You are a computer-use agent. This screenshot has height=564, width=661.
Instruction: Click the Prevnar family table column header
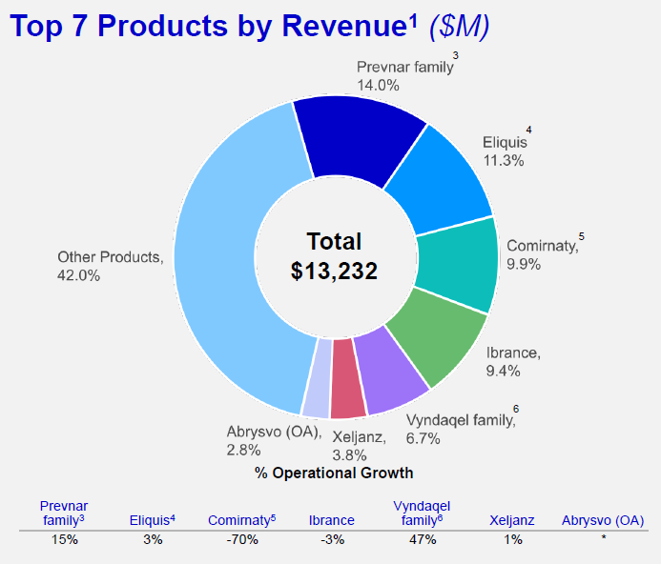(x=64, y=514)
